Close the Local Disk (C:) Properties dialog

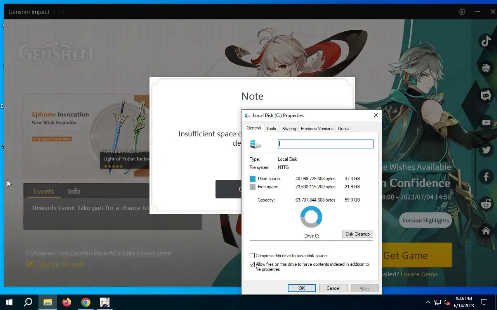click(375, 115)
